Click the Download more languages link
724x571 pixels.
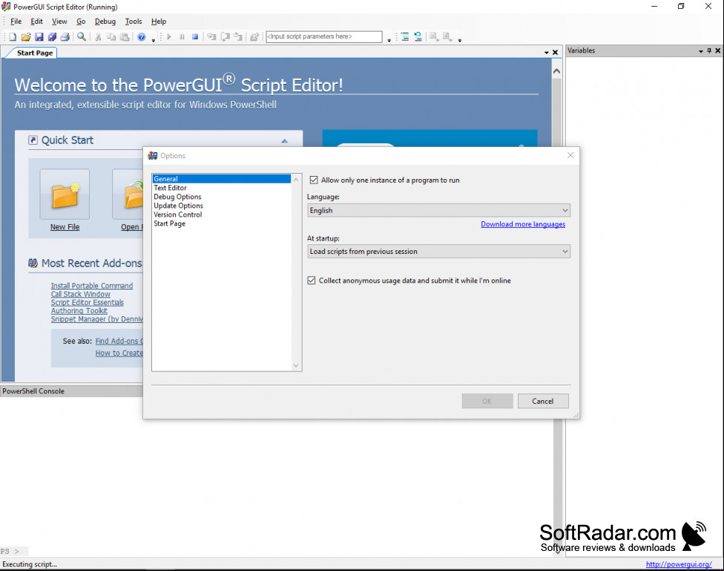[523, 224]
